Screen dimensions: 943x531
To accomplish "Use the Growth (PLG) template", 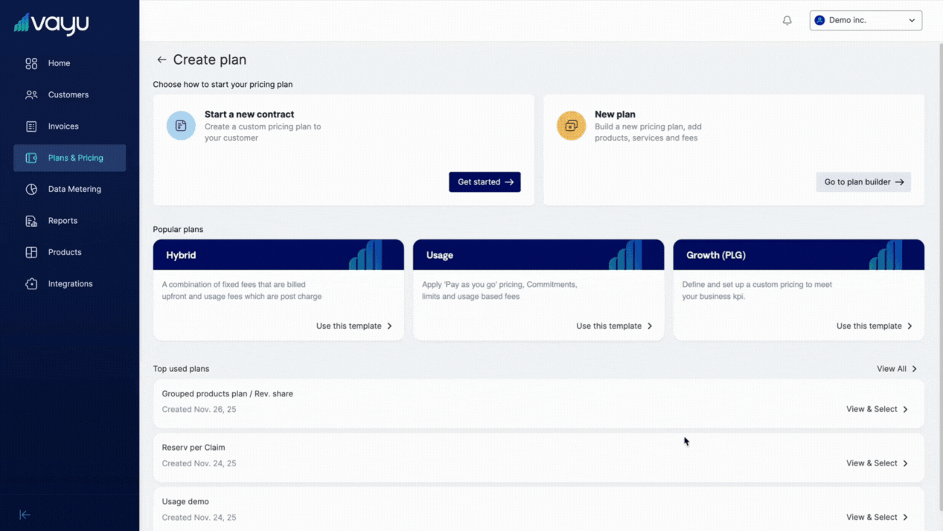I will click(x=874, y=326).
